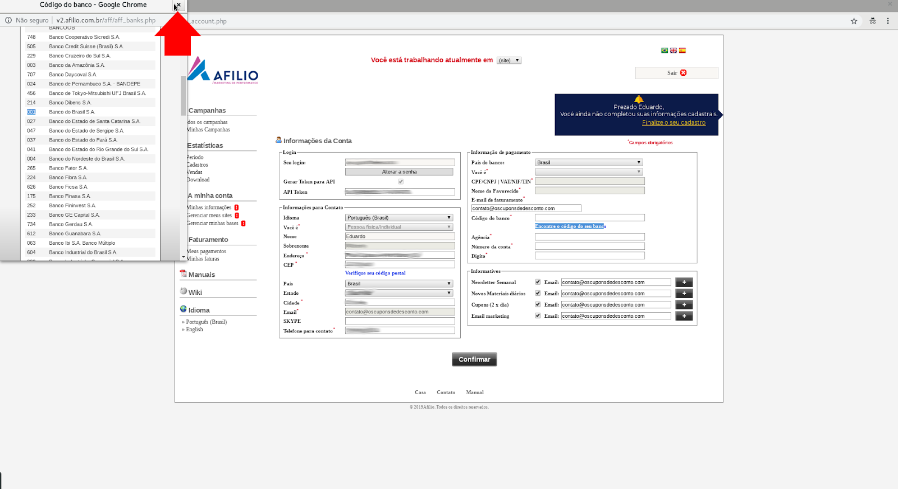Click the Banco Fibra S.A. row
The height and width of the screenshot is (489, 898).
click(x=90, y=177)
